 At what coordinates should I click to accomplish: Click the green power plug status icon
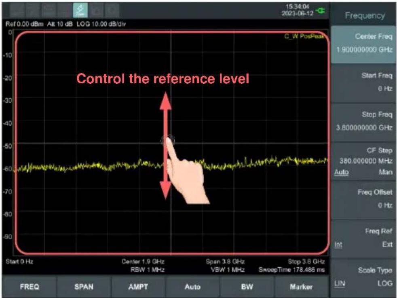pos(321,11)
